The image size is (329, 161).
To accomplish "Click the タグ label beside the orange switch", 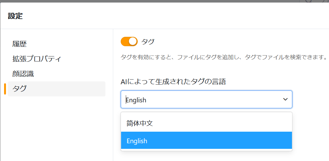I will [148, 41].
